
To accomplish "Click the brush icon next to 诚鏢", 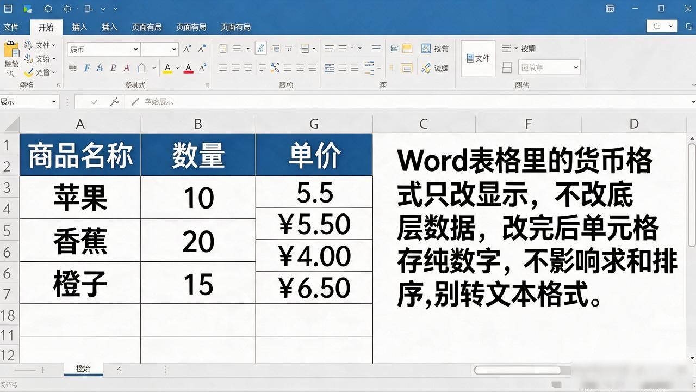I will 426,68.
